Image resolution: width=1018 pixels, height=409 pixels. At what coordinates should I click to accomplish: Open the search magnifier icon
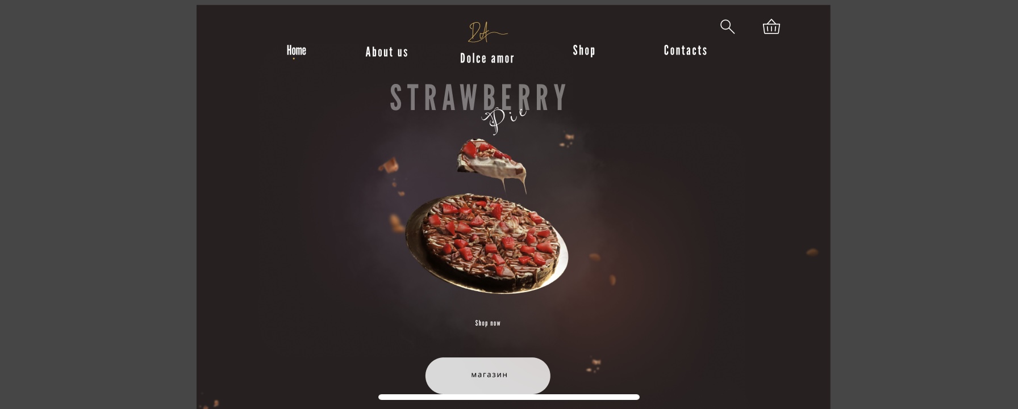[727, 27]
